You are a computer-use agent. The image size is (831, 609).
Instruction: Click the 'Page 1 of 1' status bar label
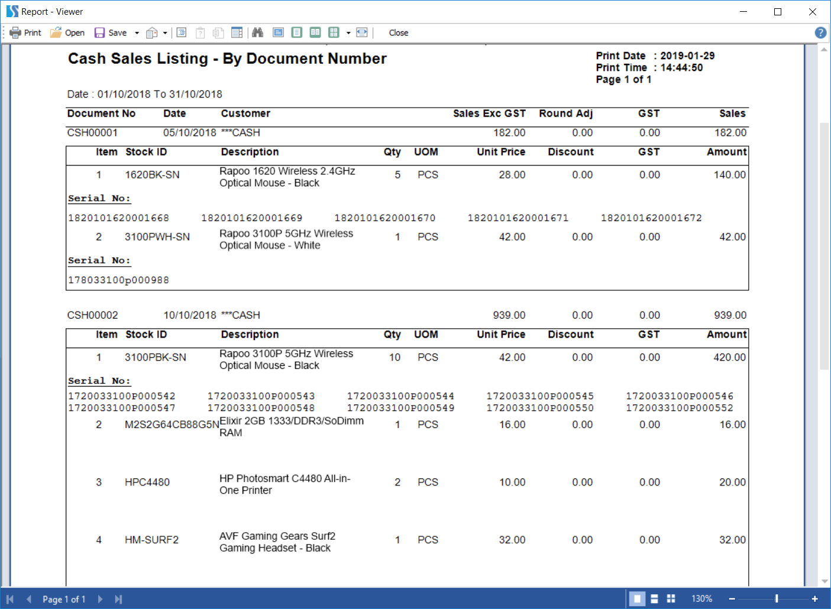[x=64, y=599]
